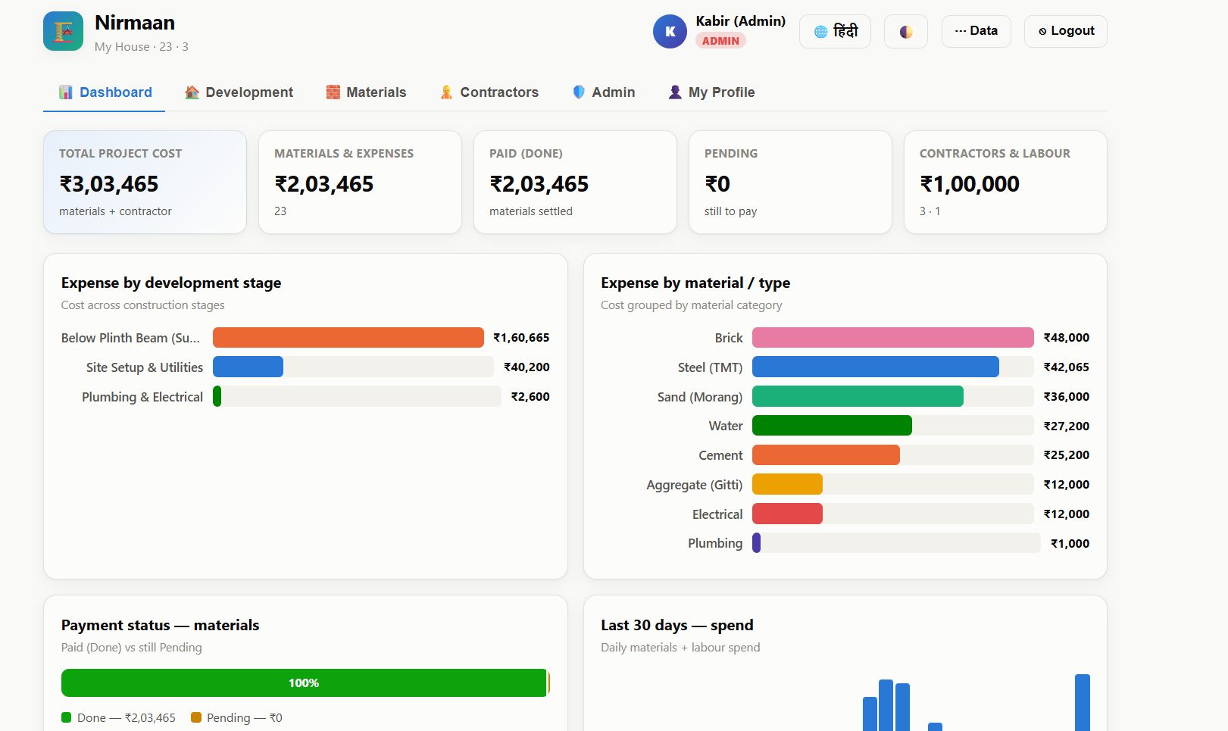
Task: Click the globe icon in language button
Action: 820,32
